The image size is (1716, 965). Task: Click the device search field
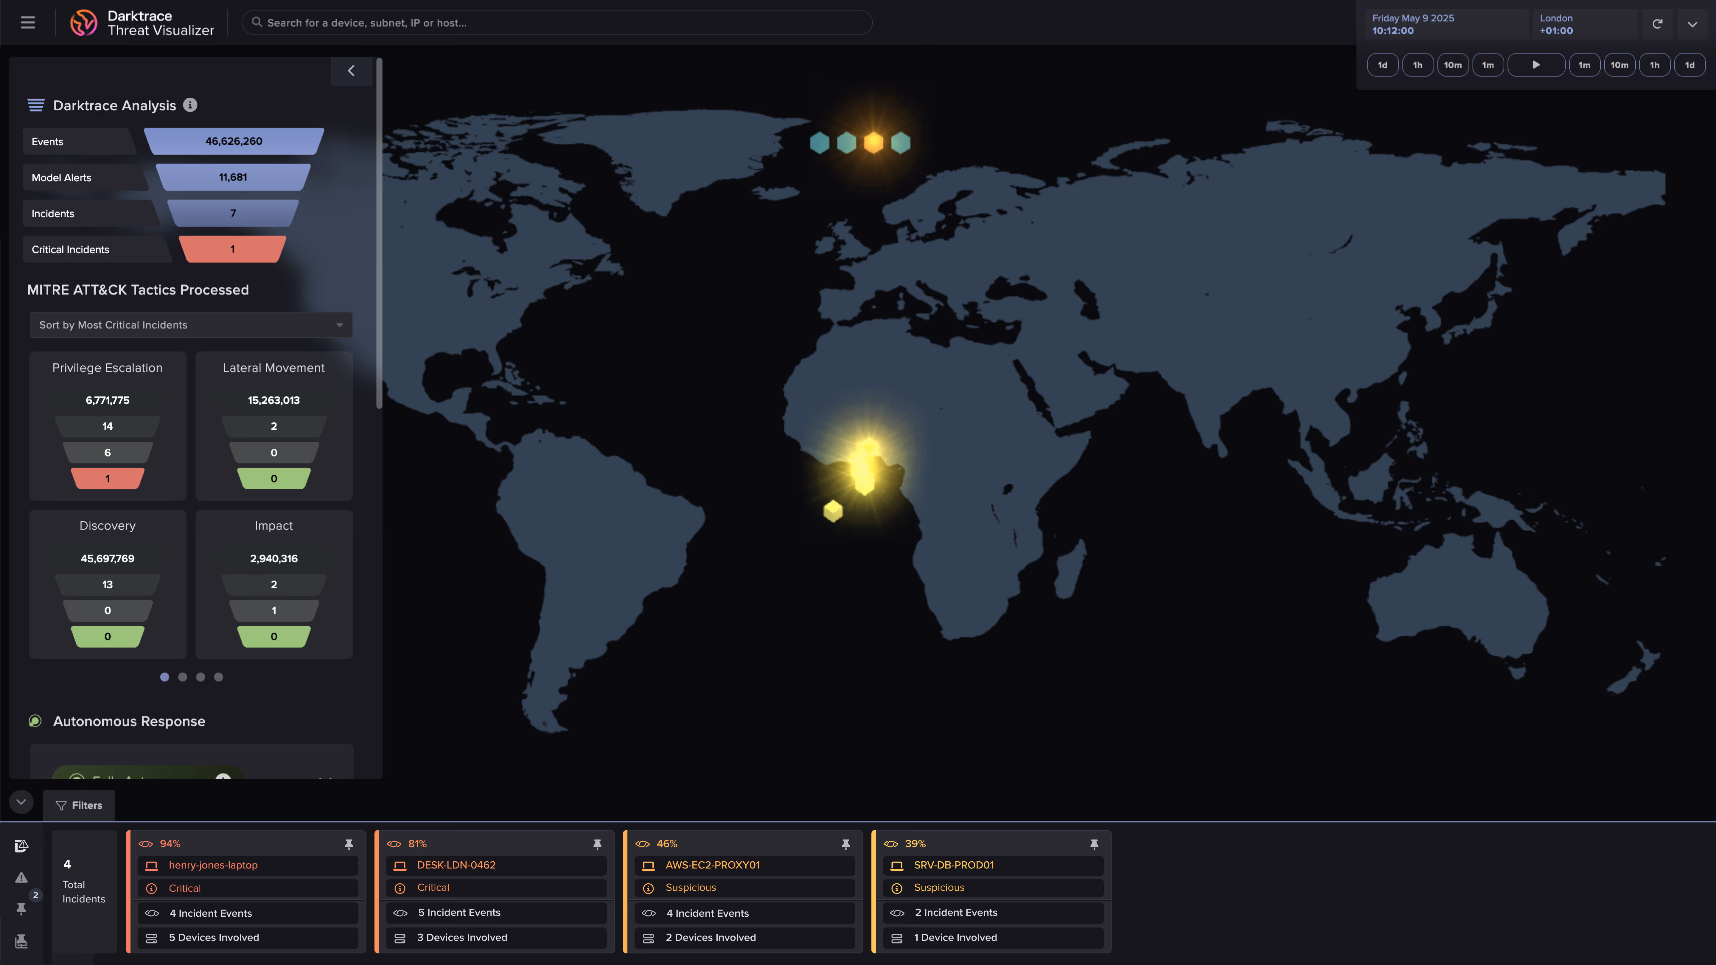(557, 23)
